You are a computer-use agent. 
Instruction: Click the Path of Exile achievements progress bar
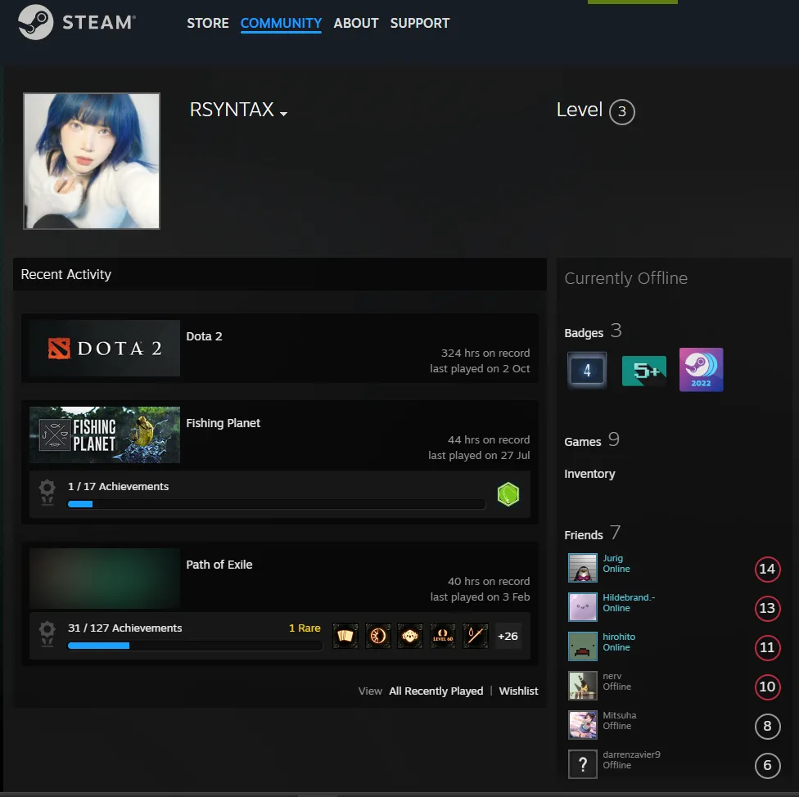195,646
